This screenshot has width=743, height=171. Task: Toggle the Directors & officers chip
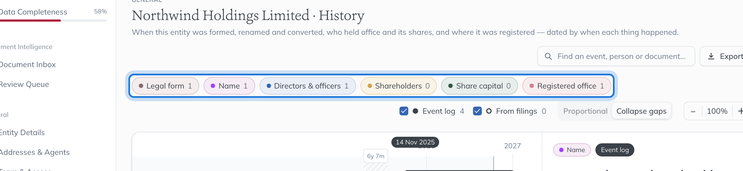pos(308,86)
